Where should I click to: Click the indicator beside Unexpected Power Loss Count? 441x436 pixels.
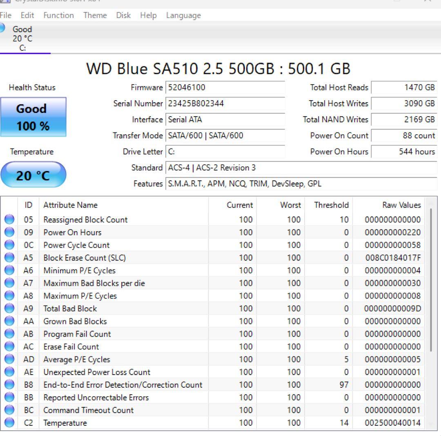click(9, 372)
